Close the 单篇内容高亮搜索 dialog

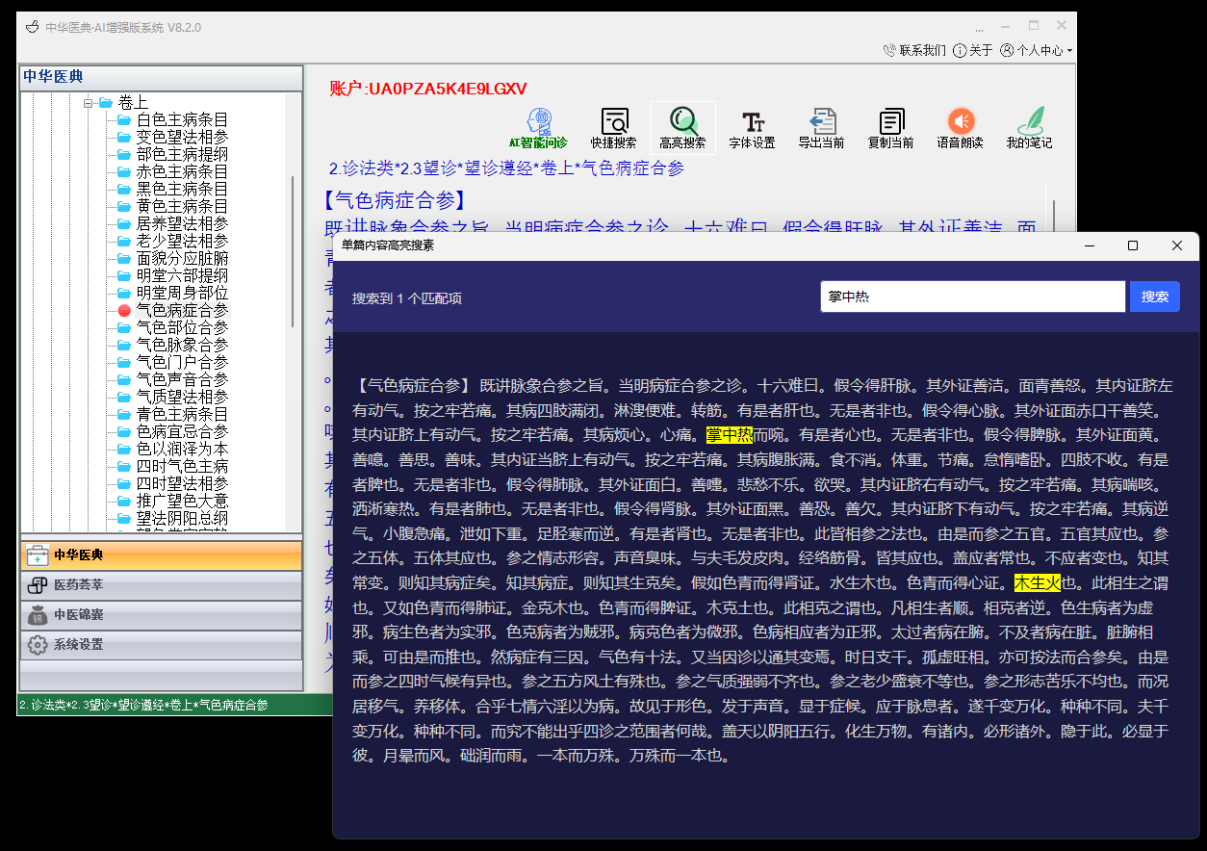pyautogui.click(x=1176, y=245)
